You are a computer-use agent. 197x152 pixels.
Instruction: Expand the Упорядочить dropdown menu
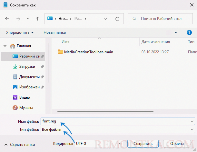(20, 32)
